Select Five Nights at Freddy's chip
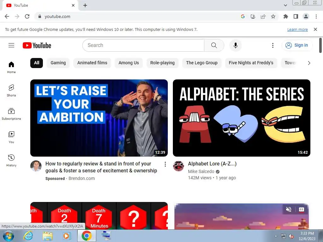The width and height of the screenshot is (323, 242). click(x=251, y=63)
